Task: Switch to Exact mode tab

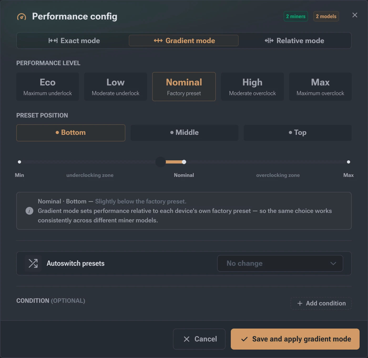Action: click(x=74, y=40)
